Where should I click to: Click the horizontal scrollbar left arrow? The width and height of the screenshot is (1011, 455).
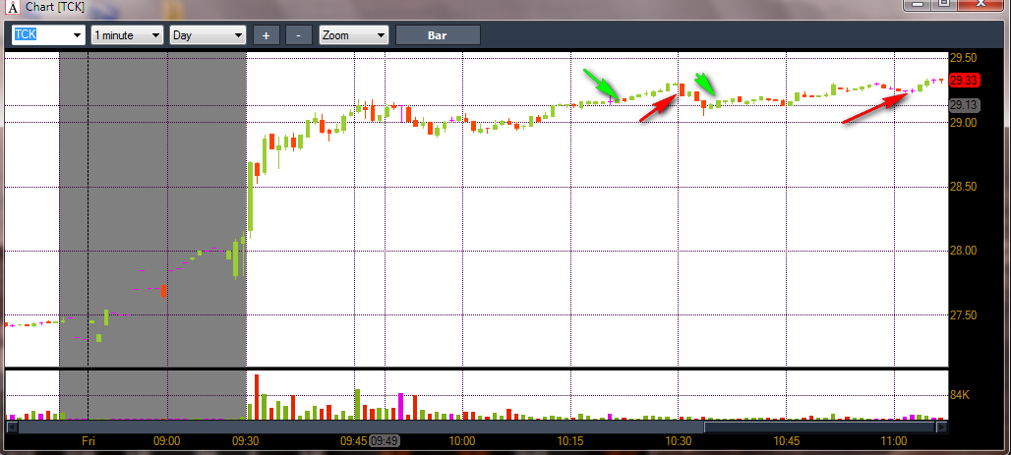[x=11, y=427]
